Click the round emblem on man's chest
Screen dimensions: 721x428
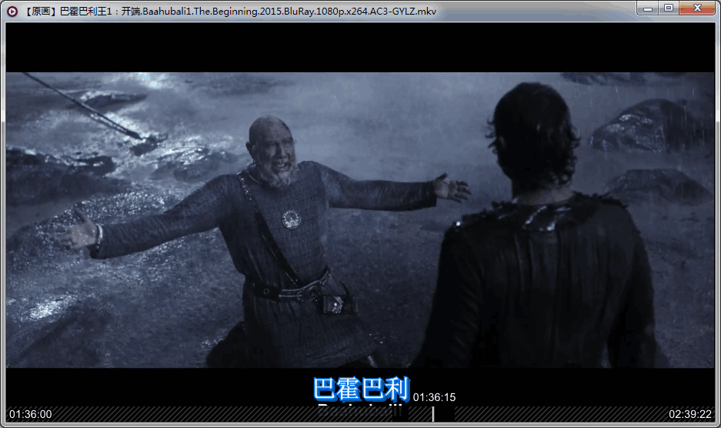click(291, 218)
